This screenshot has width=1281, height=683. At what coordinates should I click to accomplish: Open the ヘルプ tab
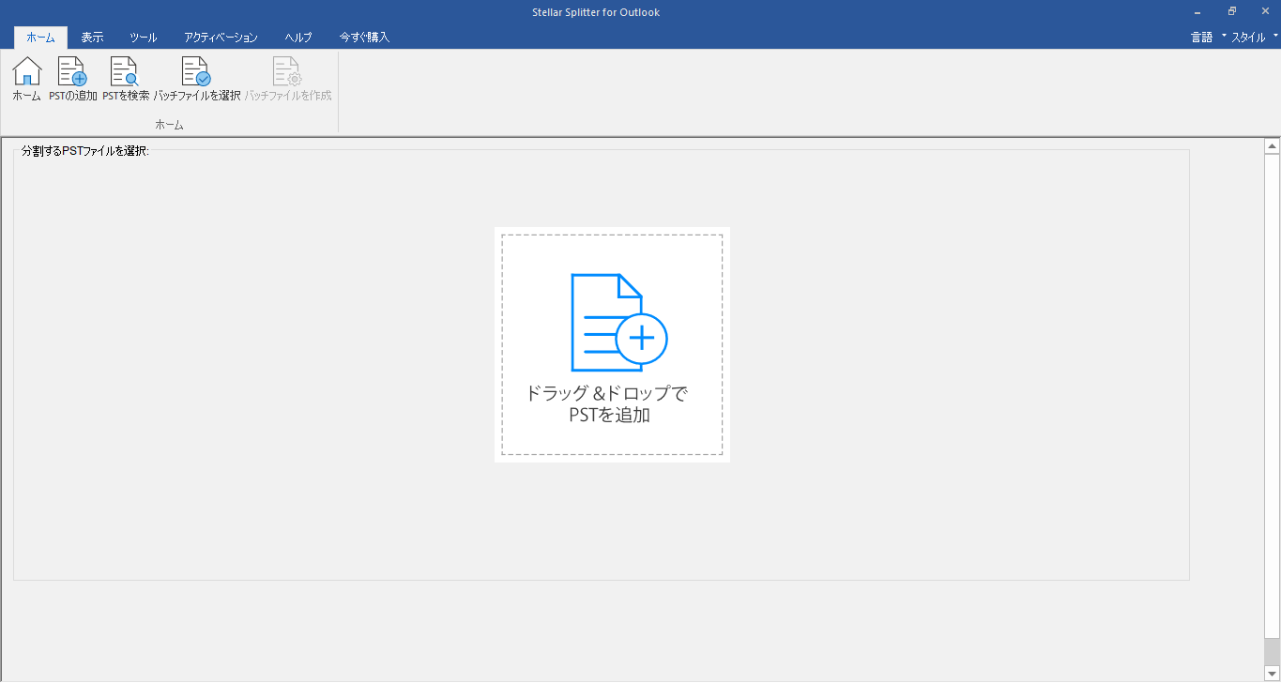(x=298, y=38)
